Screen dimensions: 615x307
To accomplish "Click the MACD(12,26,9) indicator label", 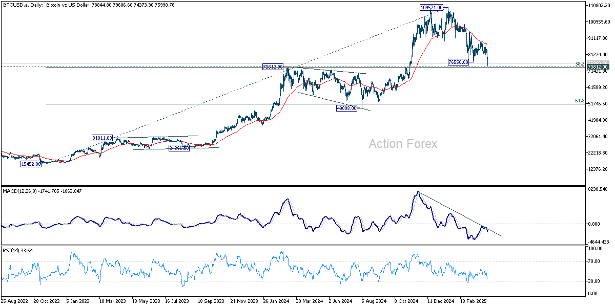I will coord(42,191).
